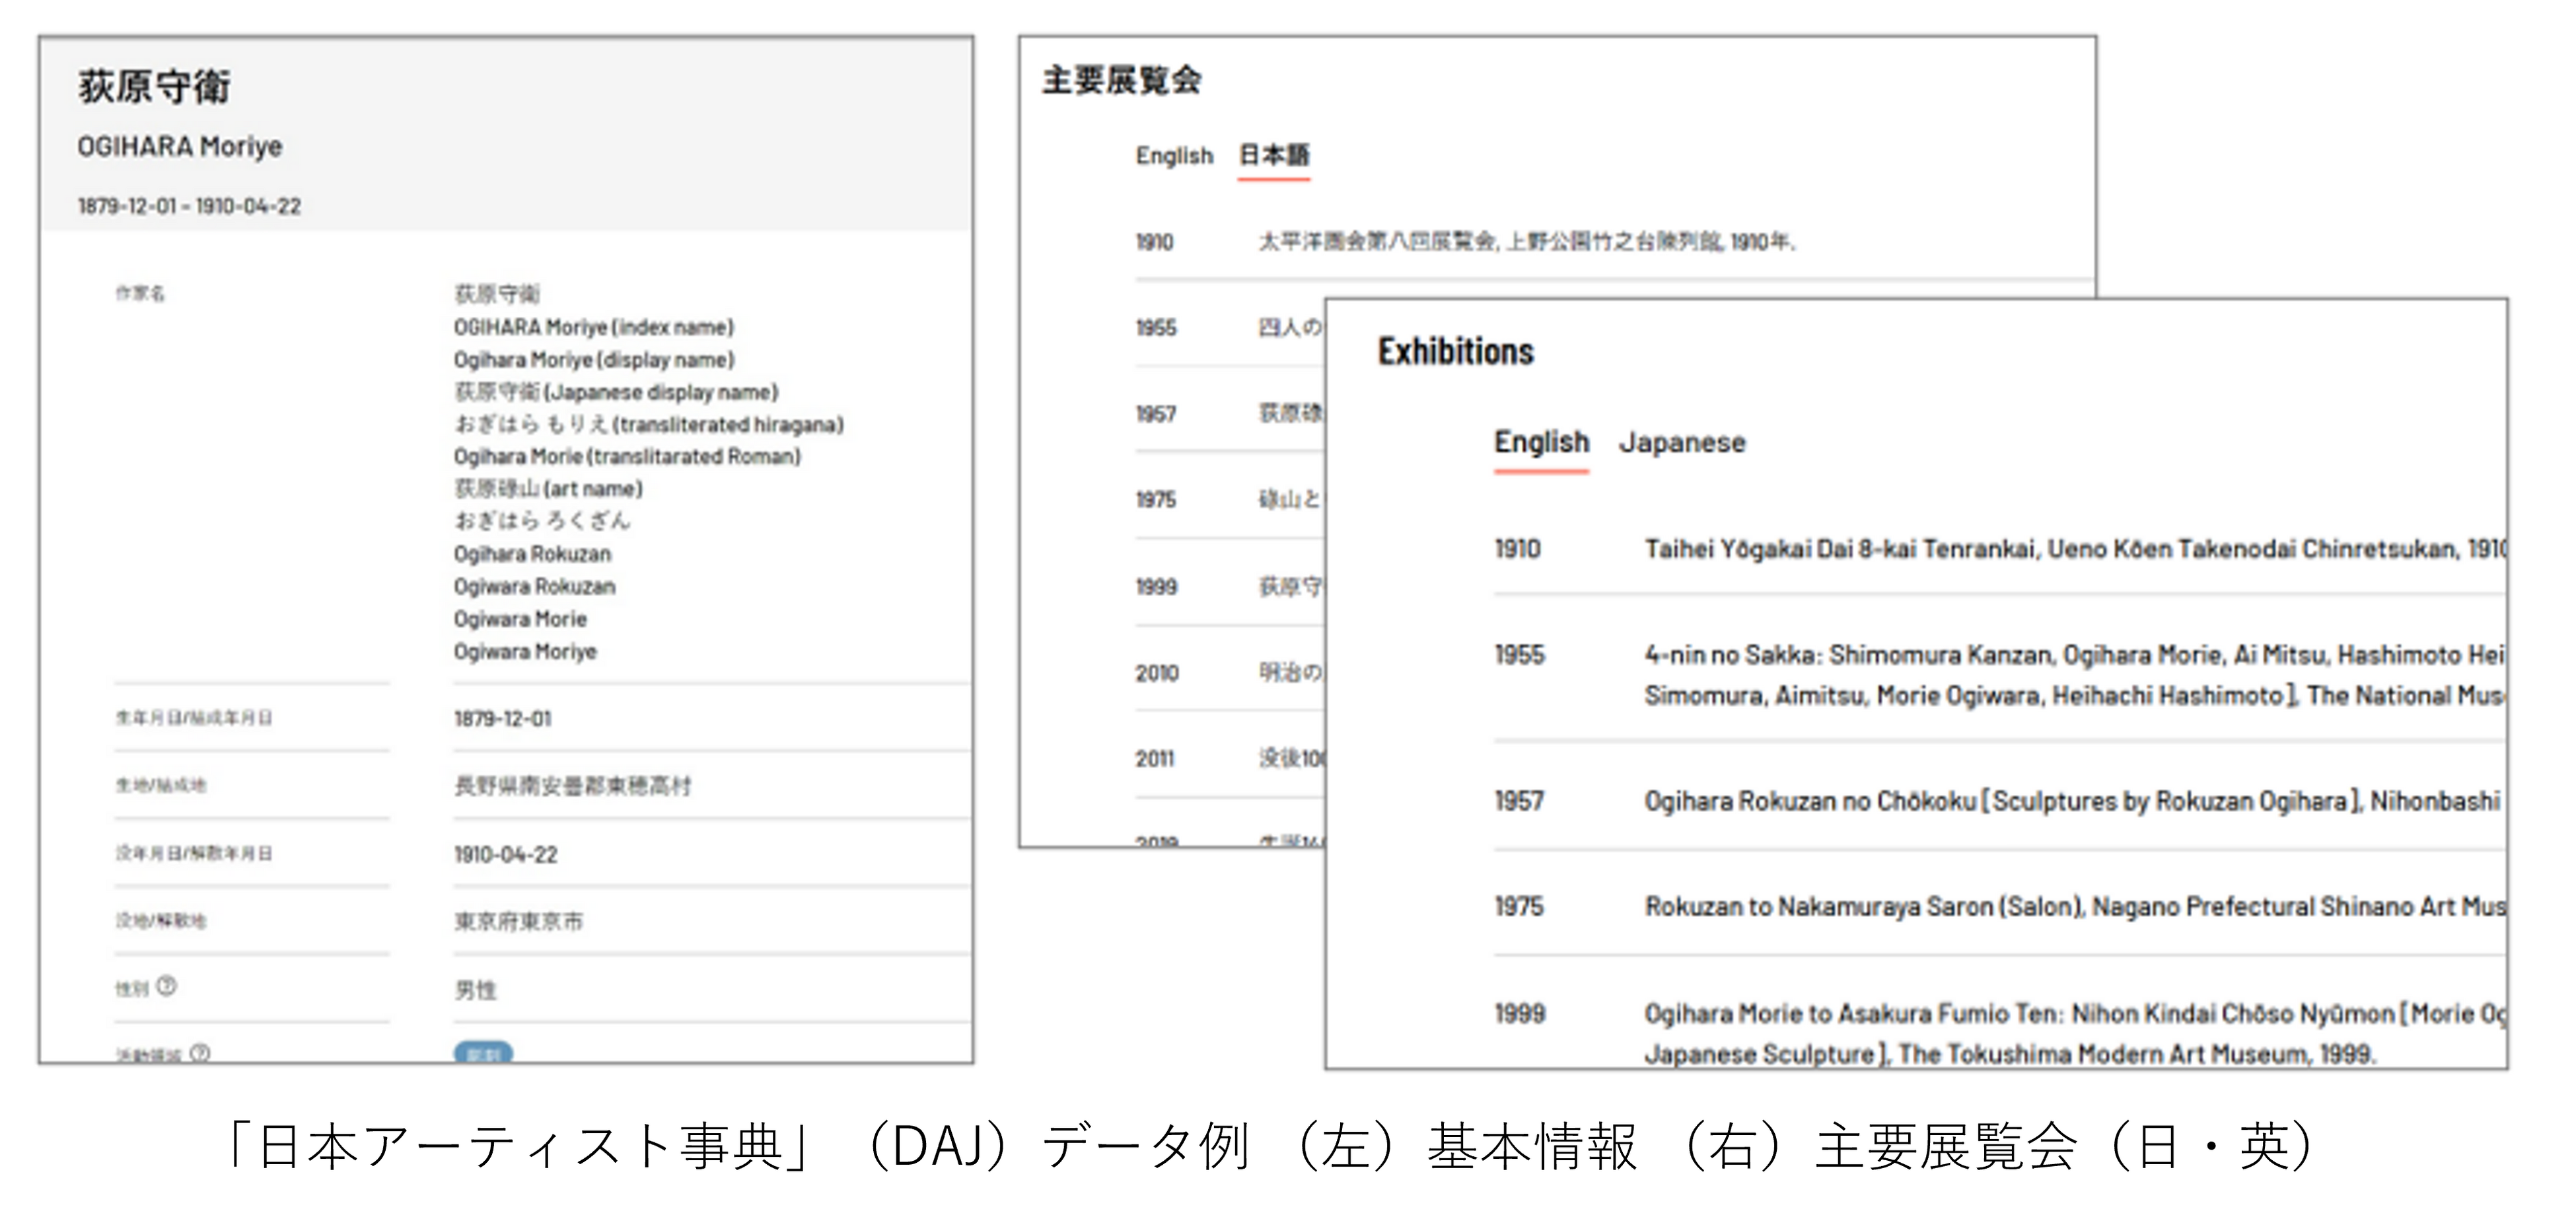Click the blue 彫刻 tag badge

483,1053
